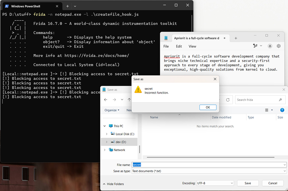The height and width of the screenshot is (191, 288).
Task: Open the File name history dropdown arrow
Action: (284, 165)
